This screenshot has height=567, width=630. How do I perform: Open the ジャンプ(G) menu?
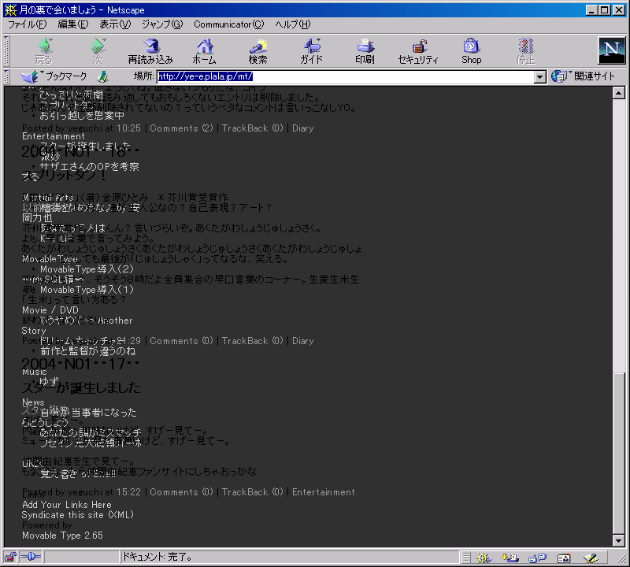pyautogui.click(x=162, y=24)
